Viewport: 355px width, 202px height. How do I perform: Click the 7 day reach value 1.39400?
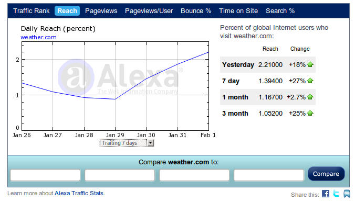pyautogui.click(x=270, y=81)
